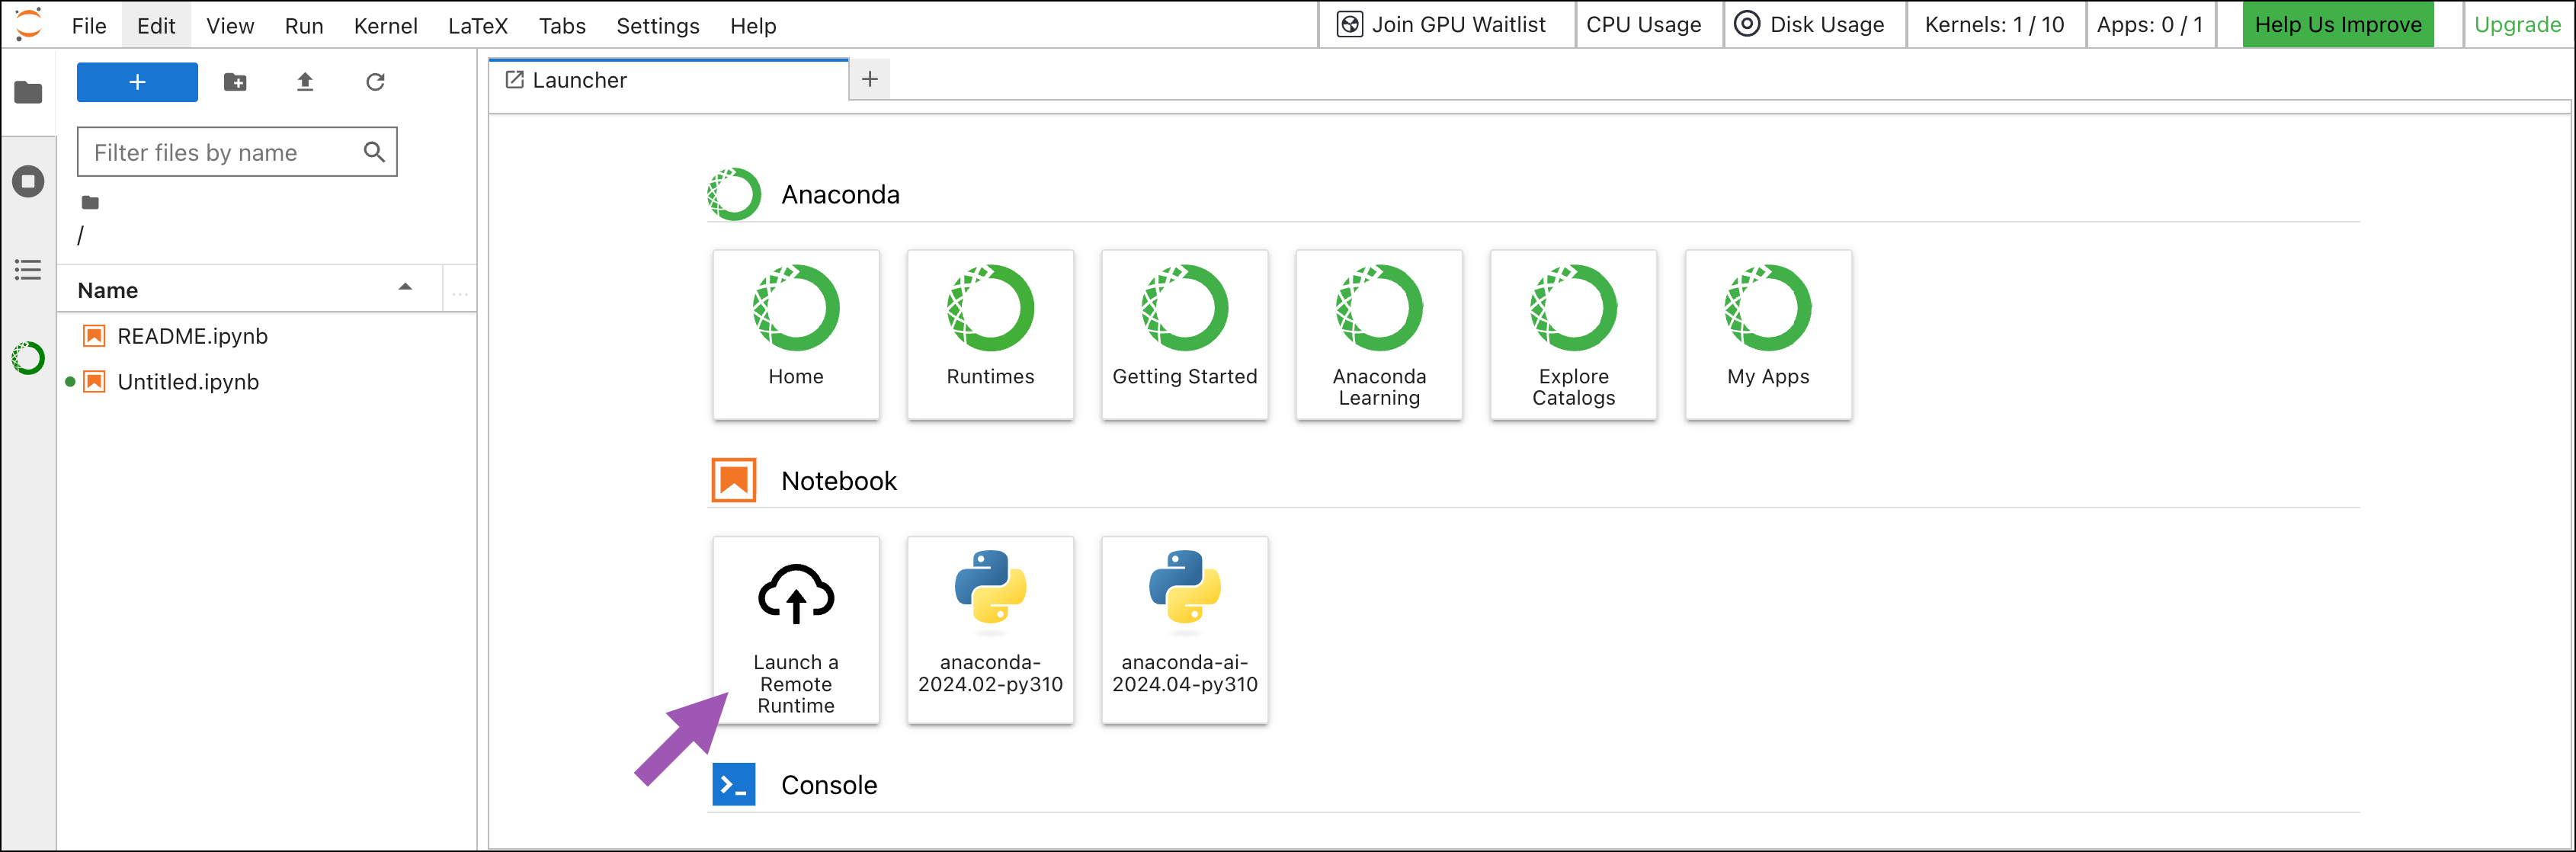Click the new launcher plus button

[137, 82]
